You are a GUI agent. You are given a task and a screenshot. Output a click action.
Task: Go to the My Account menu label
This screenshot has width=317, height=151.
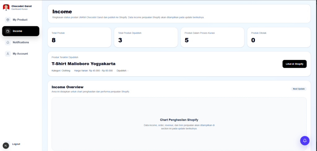pos(20,54)
